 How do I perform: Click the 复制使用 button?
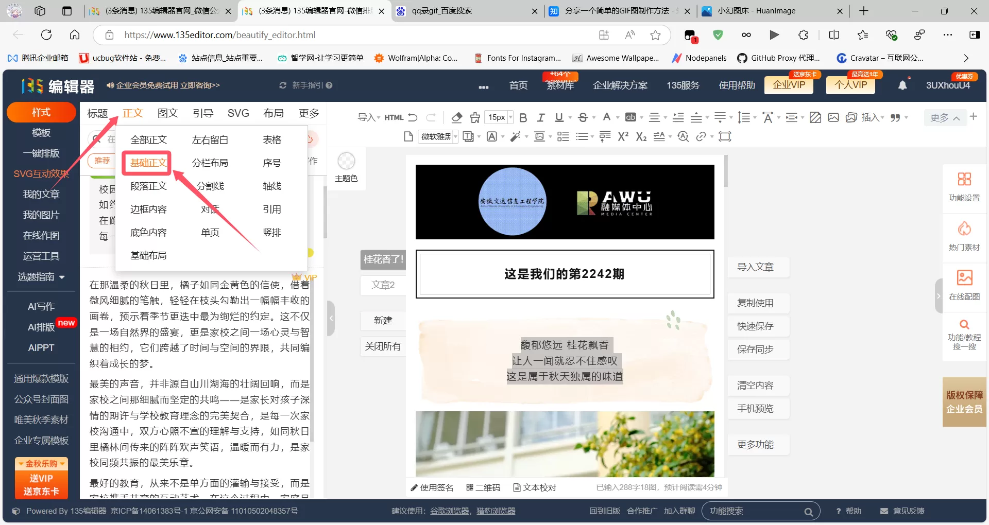(x=757, y=303)
